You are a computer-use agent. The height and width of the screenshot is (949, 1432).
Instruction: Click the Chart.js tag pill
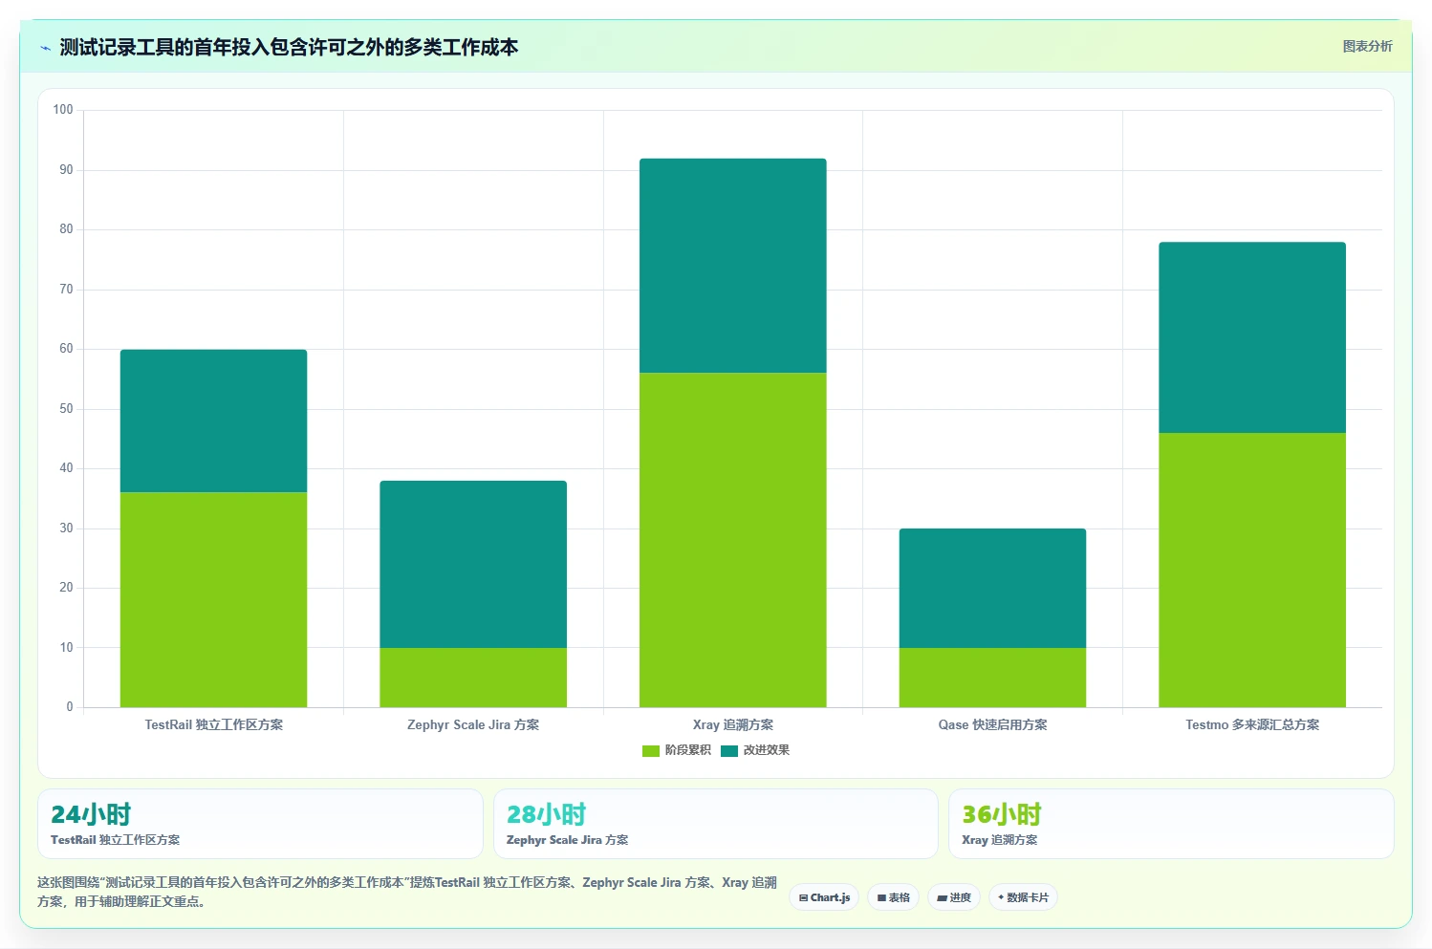(x=824, y=897)
